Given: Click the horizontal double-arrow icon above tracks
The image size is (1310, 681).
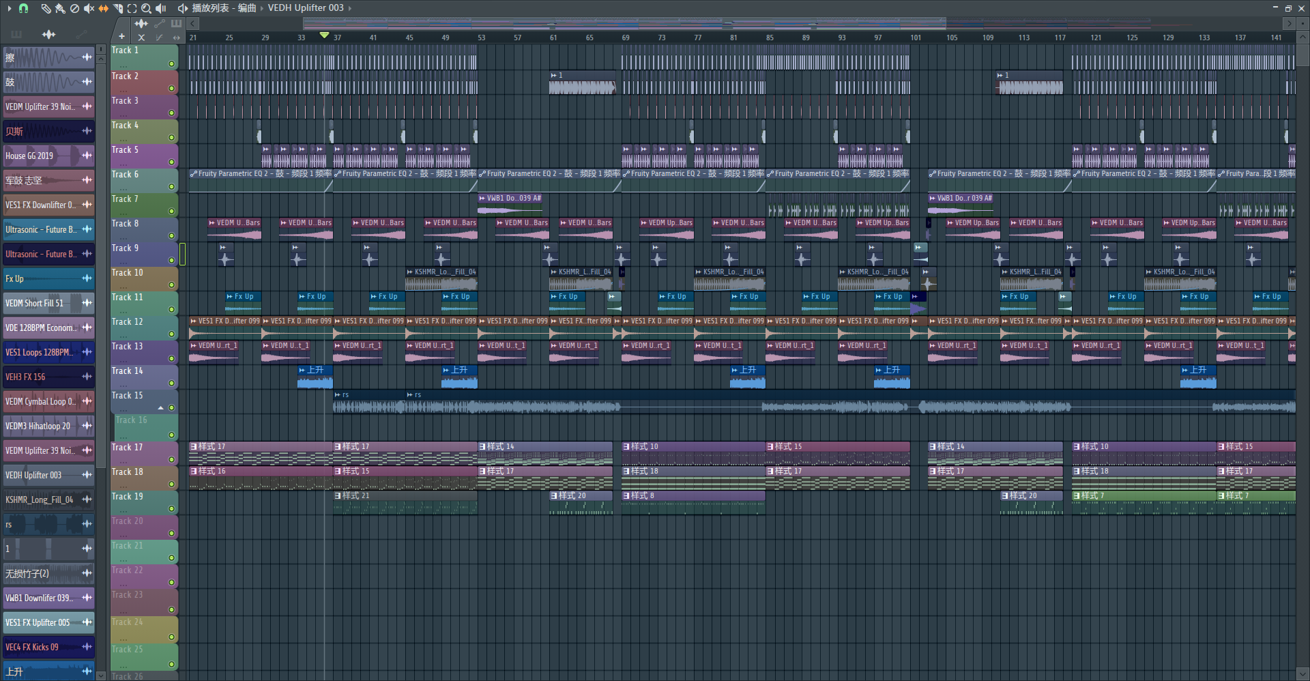Looking at the screenshot, I should pos(176,38).
